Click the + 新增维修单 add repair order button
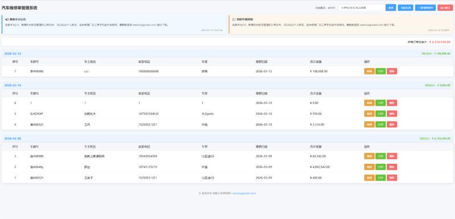 (425, 8)
